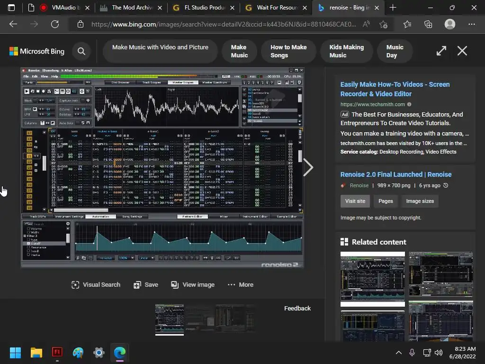Image resolution: width=485 pixels, height=364 pixels.
Task: Click the techsmith.com URL
Action: pos(372,104)
